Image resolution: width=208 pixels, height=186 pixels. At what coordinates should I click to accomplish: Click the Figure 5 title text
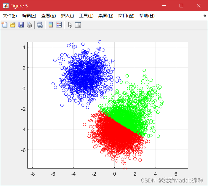pyautogui.click(x=19, y=6)
